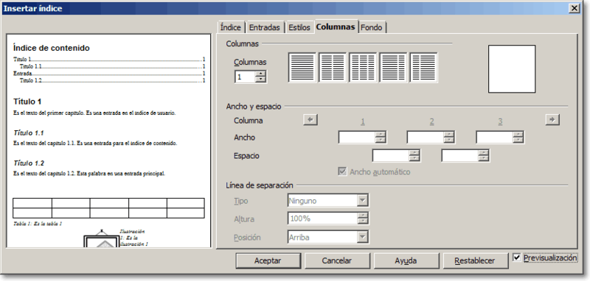Select the one-column layout preset

tap(302, 68)
